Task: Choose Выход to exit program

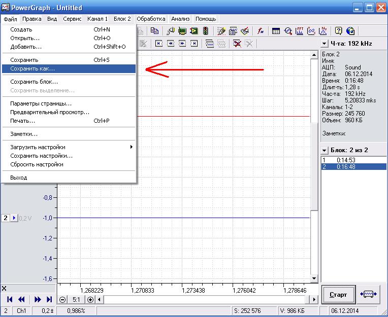Action: tap(69, 178)
